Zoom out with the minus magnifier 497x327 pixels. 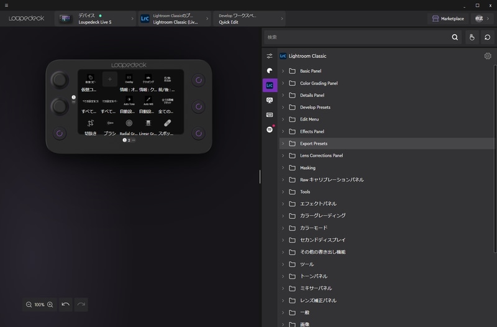tap(29, 305)
